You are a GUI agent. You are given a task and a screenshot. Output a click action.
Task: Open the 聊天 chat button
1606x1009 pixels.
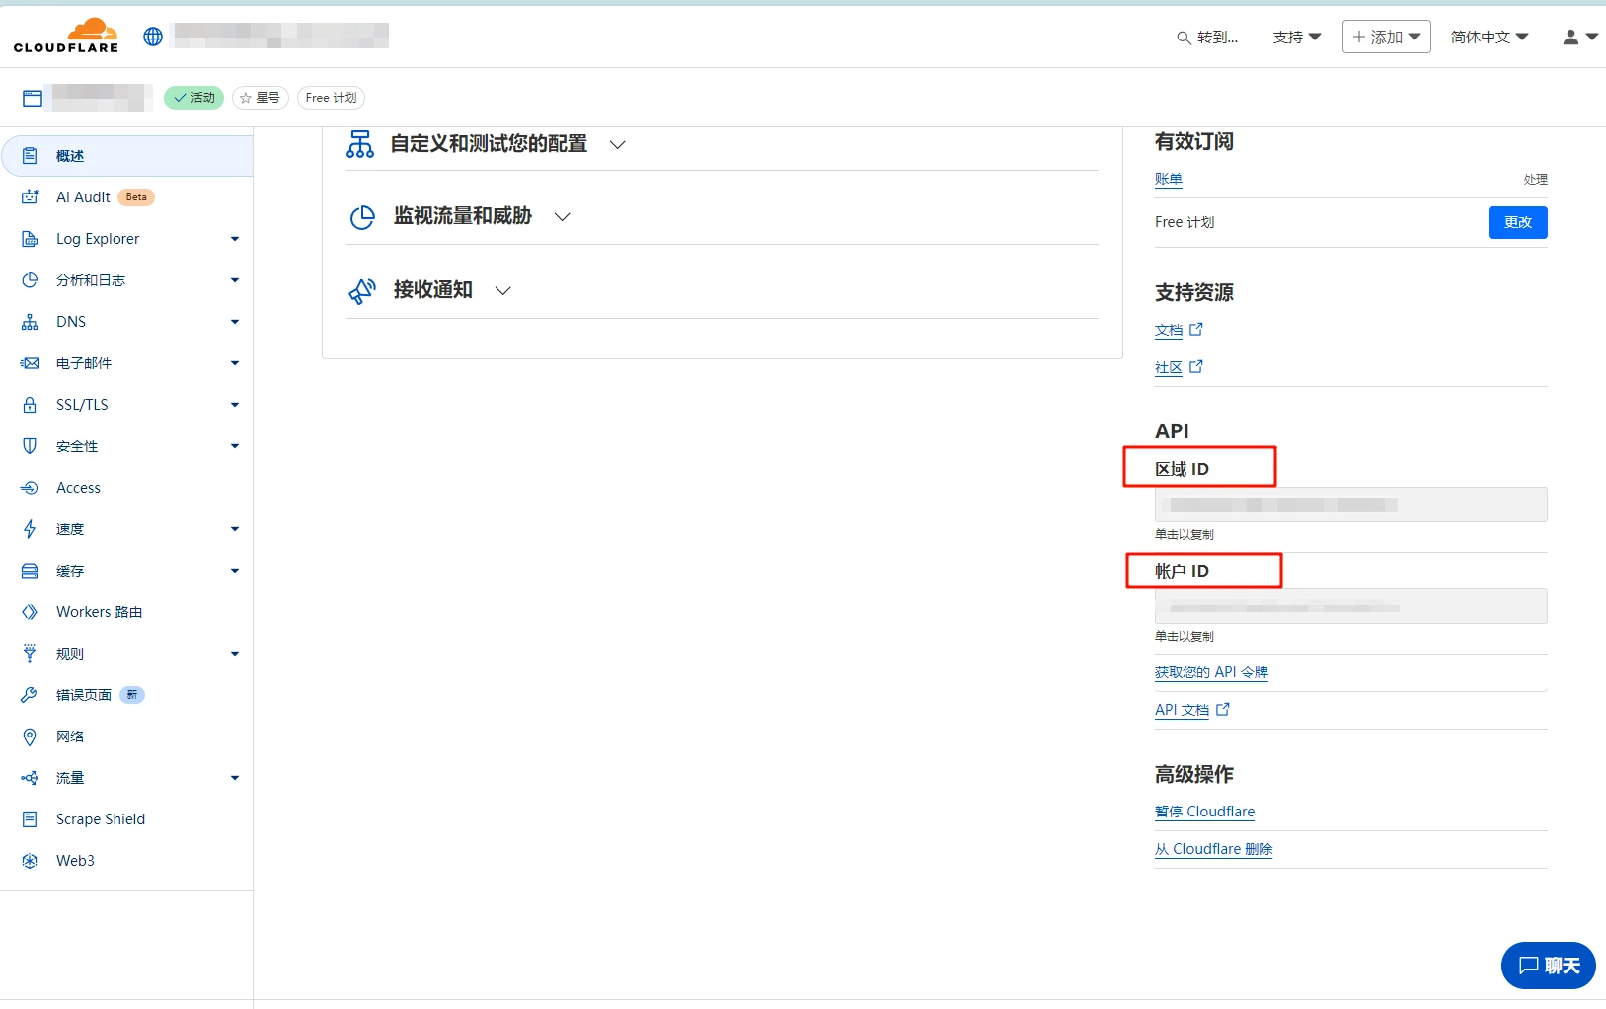1549,966
